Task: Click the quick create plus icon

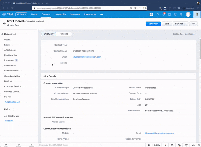Action: 151,14
